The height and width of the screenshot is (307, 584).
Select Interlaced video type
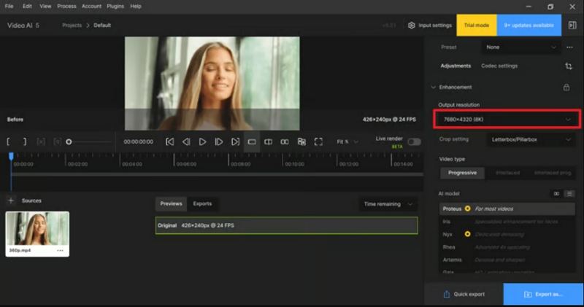click(x=507, y=173)
